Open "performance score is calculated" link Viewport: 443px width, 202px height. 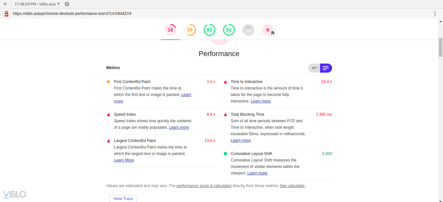pos(204,186)
